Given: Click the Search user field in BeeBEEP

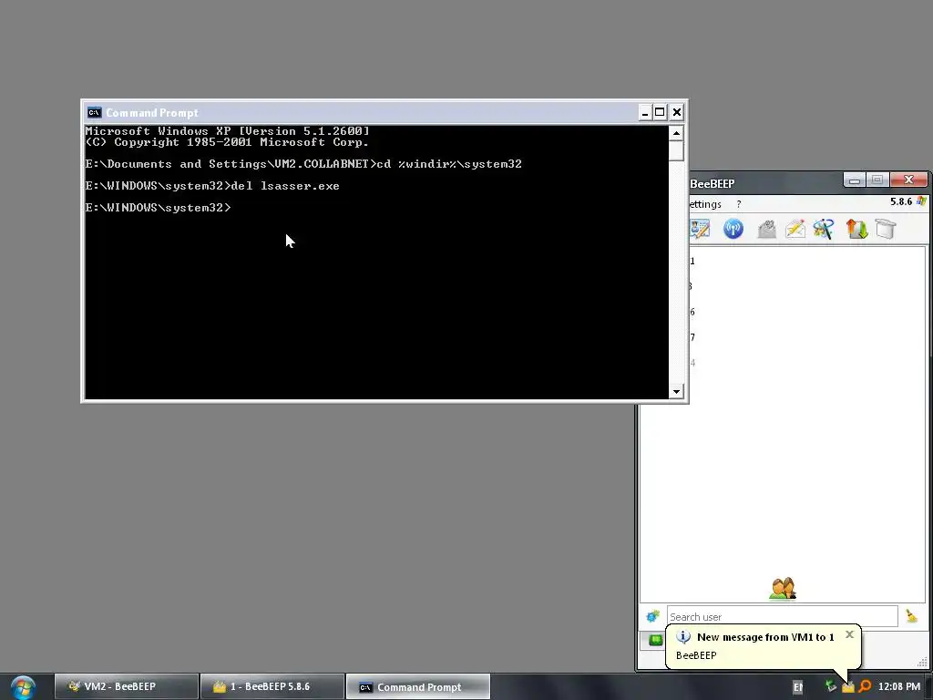Looking at the screenshot, I should tap(782, 617).
